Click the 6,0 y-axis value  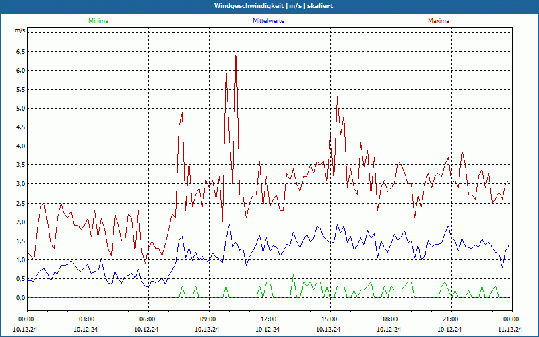(x=20, y=71)
